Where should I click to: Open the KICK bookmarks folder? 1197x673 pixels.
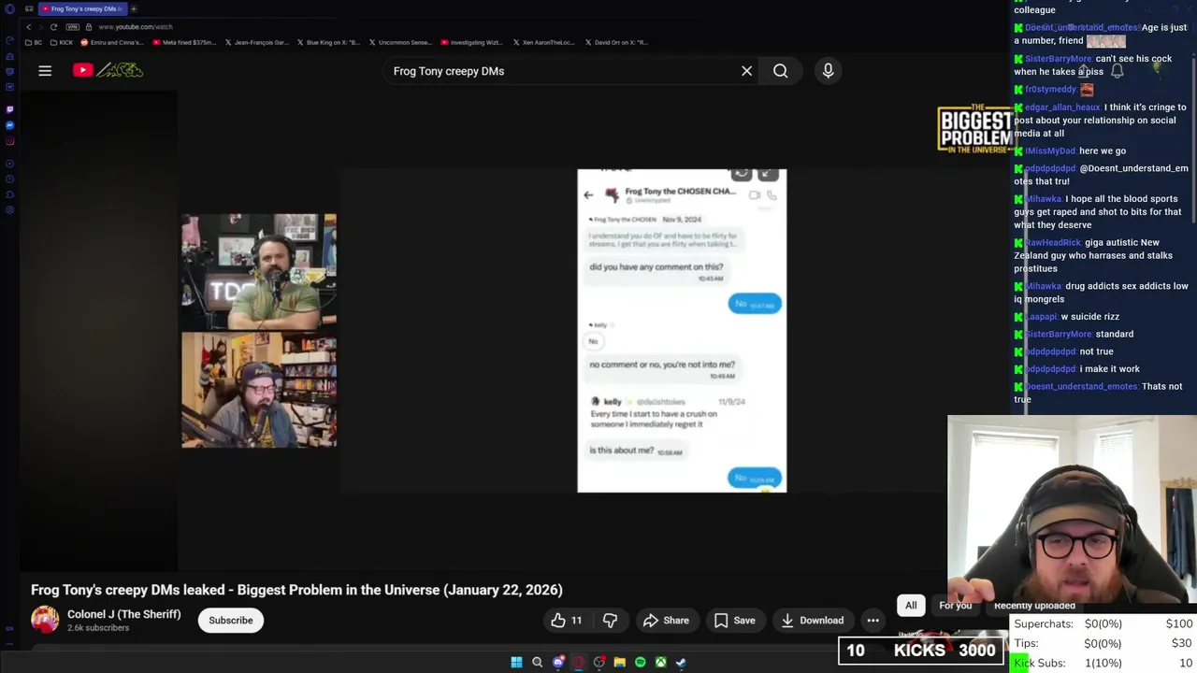62,42
